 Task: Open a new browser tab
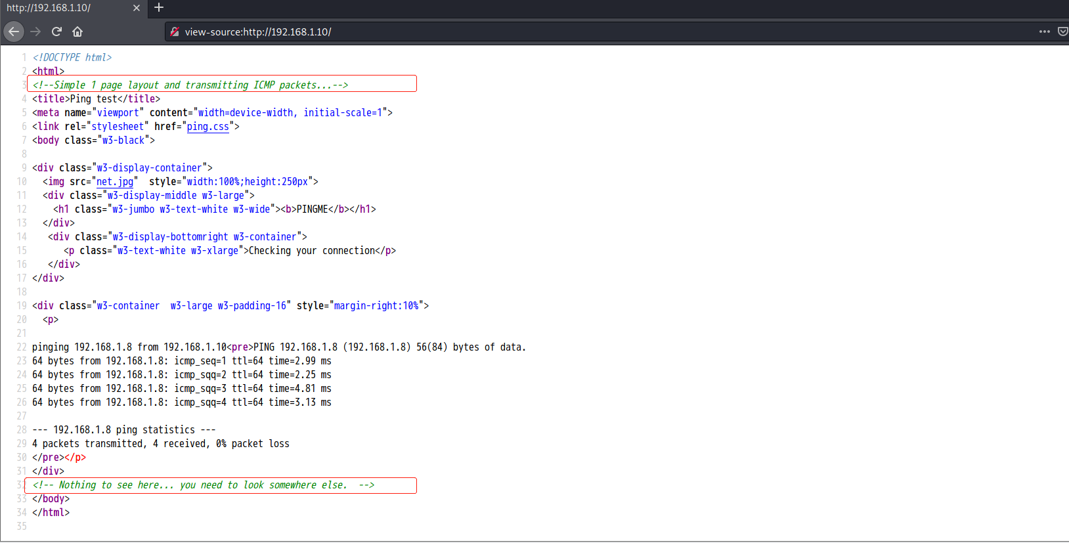click(x=159, y=8)
